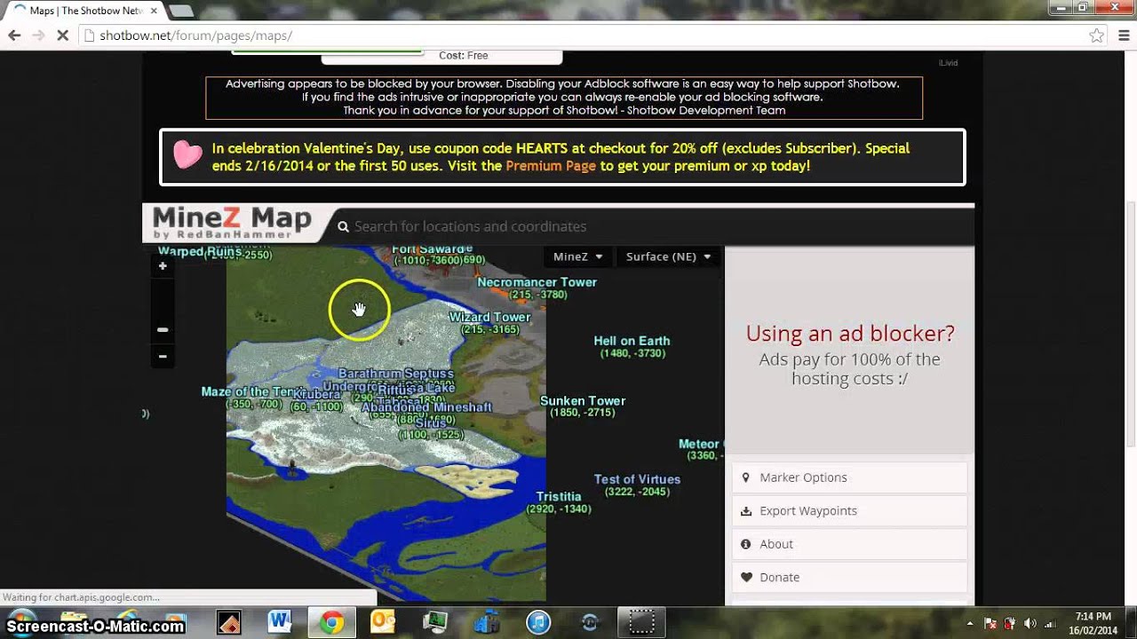The width and height of the screenshot is (1137, 639).
Task: Click the Marker Options pin icon
Action: click(746, 477)
